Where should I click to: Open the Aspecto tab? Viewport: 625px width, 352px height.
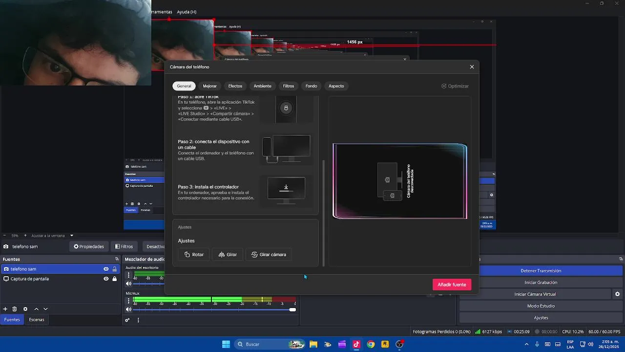click(336, 86)
